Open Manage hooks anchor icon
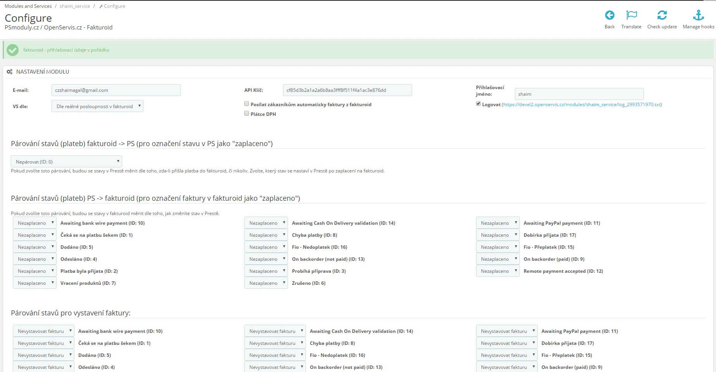 (x=698, y=15)
